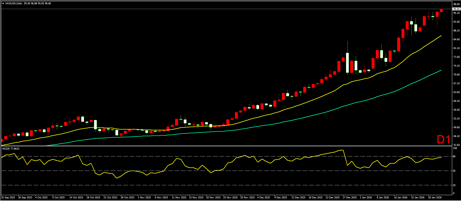Viewport: 461px width, 201px height.
Task: Select the RSI(9) 77.8625 indicator label
Action: (x=11, y=148)
